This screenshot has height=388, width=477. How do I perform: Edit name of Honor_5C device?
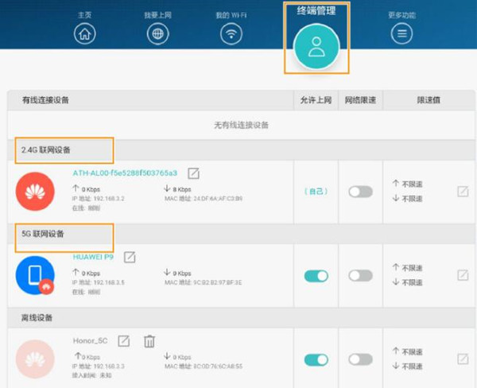click(x=124, y=341)
